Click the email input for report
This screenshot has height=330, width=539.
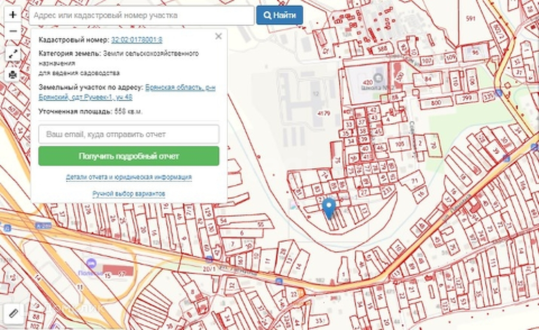coord(129,134)
